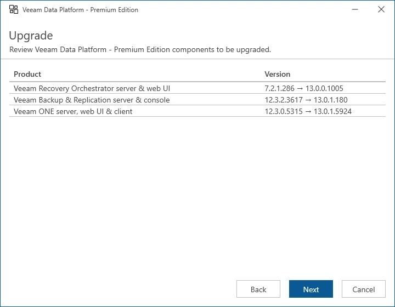The width and height of the screenshot is (395, 307).
Task: Close the Veeam Data Platform installer window
Action: (381, 9)
